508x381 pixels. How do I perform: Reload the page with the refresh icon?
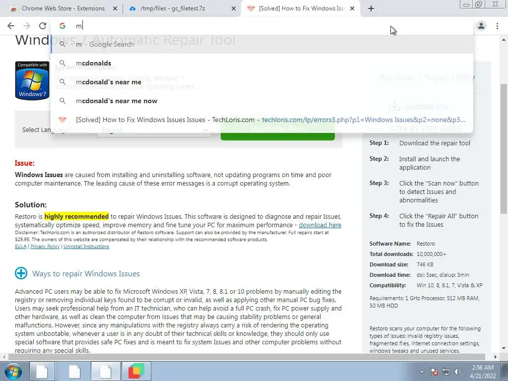click(43, 26)
